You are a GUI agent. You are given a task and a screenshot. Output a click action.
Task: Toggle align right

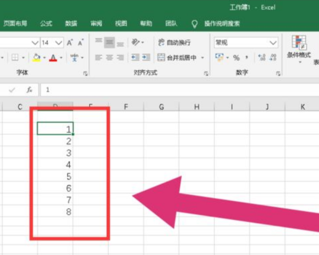120,58
